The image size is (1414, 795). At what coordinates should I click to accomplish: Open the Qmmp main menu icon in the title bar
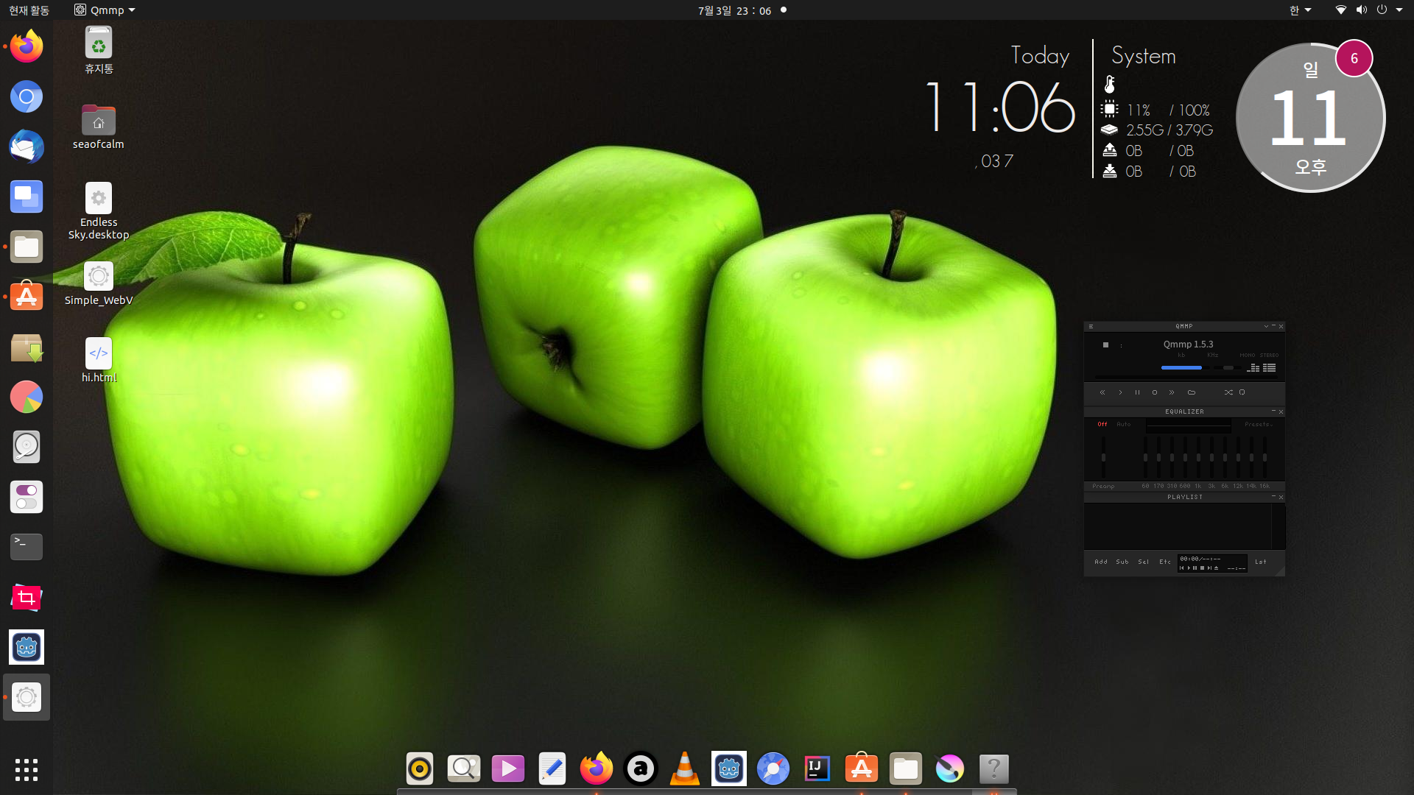coord(1091,327)
